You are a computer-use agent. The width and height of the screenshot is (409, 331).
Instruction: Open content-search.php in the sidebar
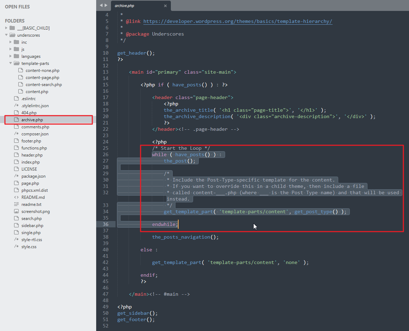pyautogui.click(x=44, y=85)
